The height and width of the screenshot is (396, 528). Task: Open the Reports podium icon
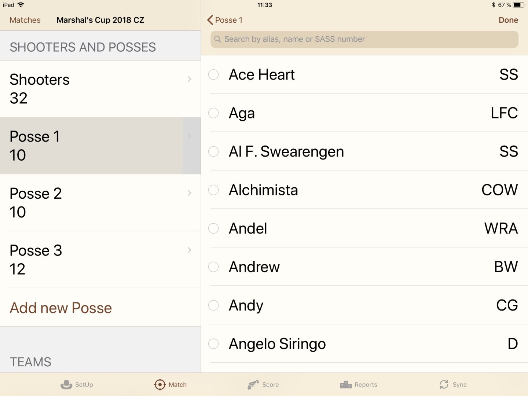point(346,384)
